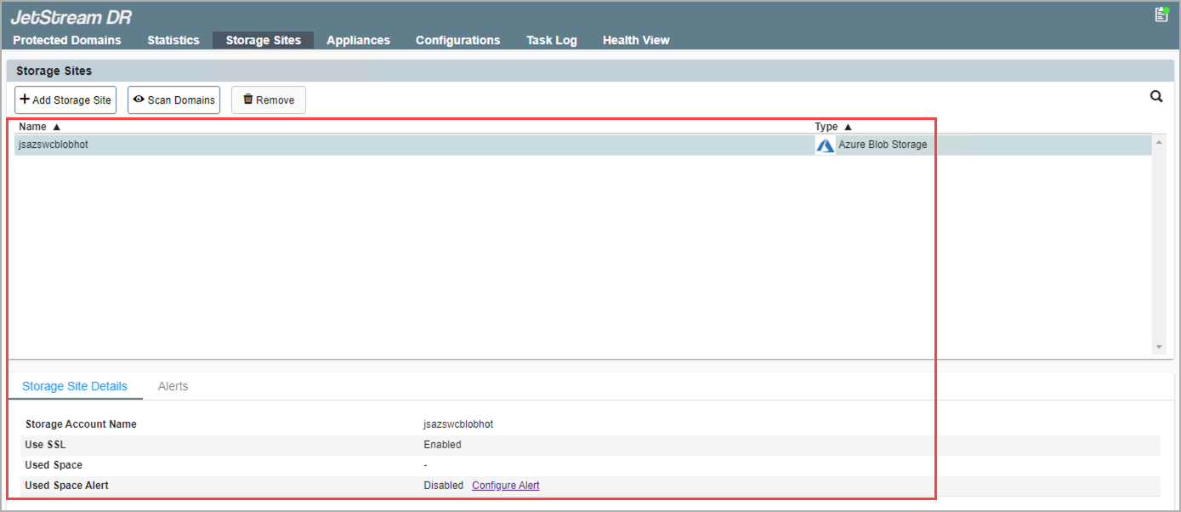Click the Azure Blob Storage icon
This screenshot has height=512, width=1181.
825,145
